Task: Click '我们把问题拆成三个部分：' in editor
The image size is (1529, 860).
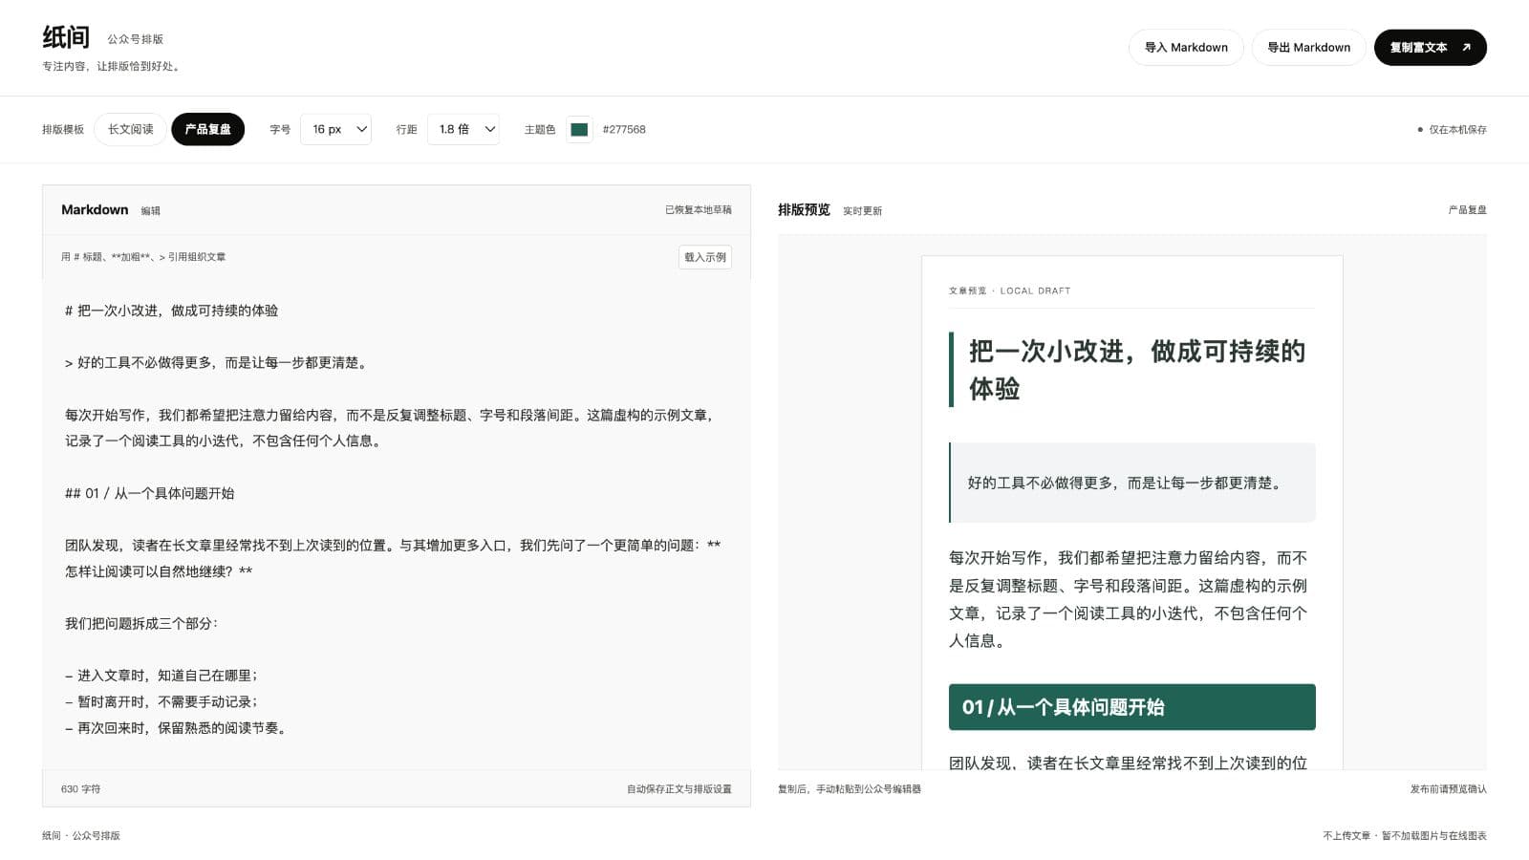Action: click(x=141, y=623)
